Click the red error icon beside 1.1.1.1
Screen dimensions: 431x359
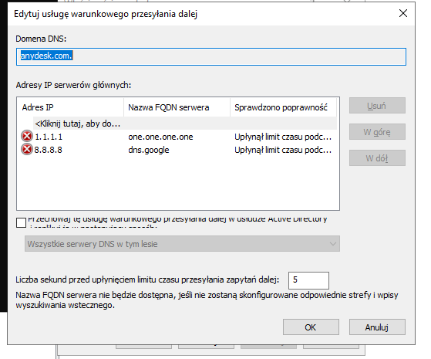[27, 137]
